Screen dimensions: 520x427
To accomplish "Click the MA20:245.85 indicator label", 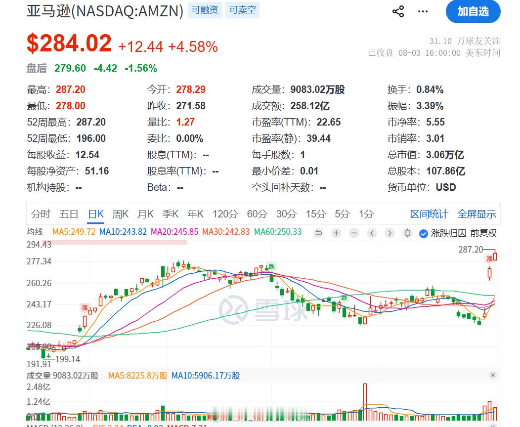I will click(174, 232).
